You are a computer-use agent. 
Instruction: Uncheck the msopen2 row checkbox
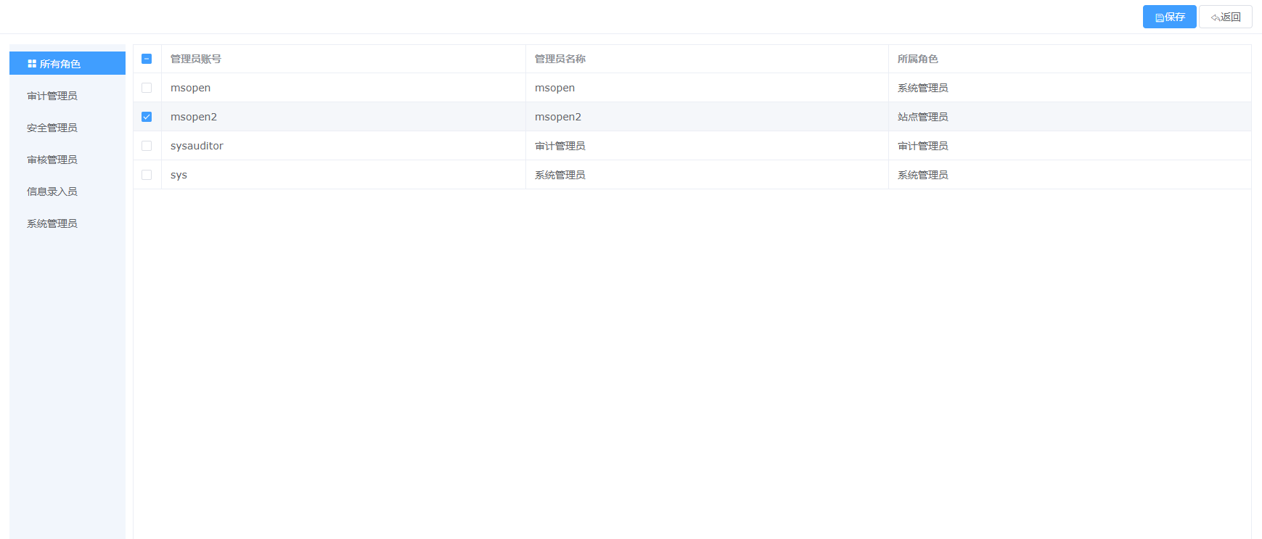147,117
